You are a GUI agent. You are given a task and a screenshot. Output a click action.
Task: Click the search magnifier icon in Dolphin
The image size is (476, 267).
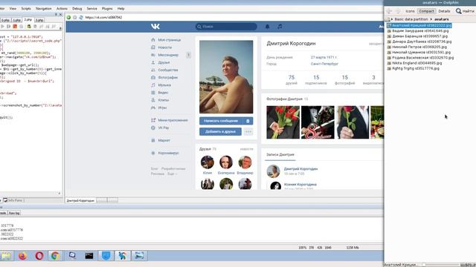458,11
